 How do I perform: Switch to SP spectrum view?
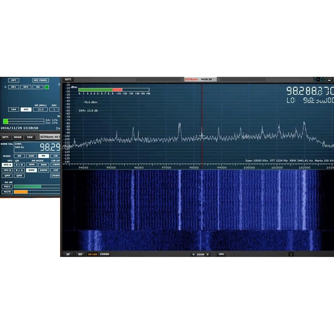point(68,254)
